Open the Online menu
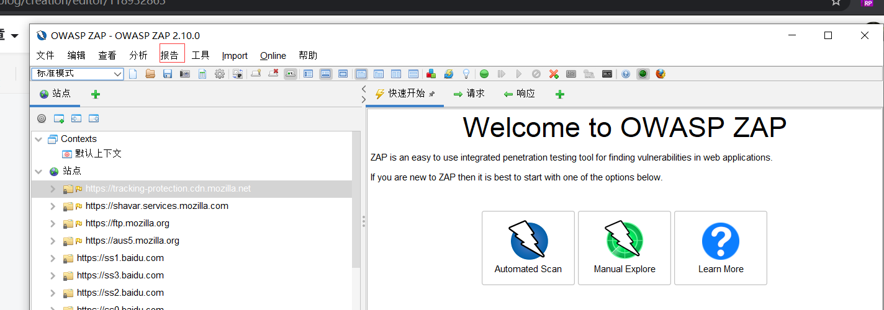The width and height of the screenshot is (884, 310). (x=273, y=56)
